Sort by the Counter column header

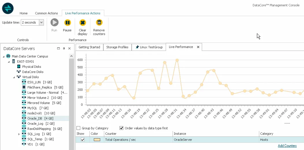(x=138, y=134)
